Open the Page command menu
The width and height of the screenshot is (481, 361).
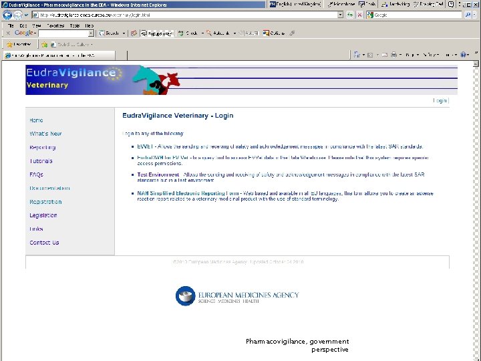coord(412,55)
